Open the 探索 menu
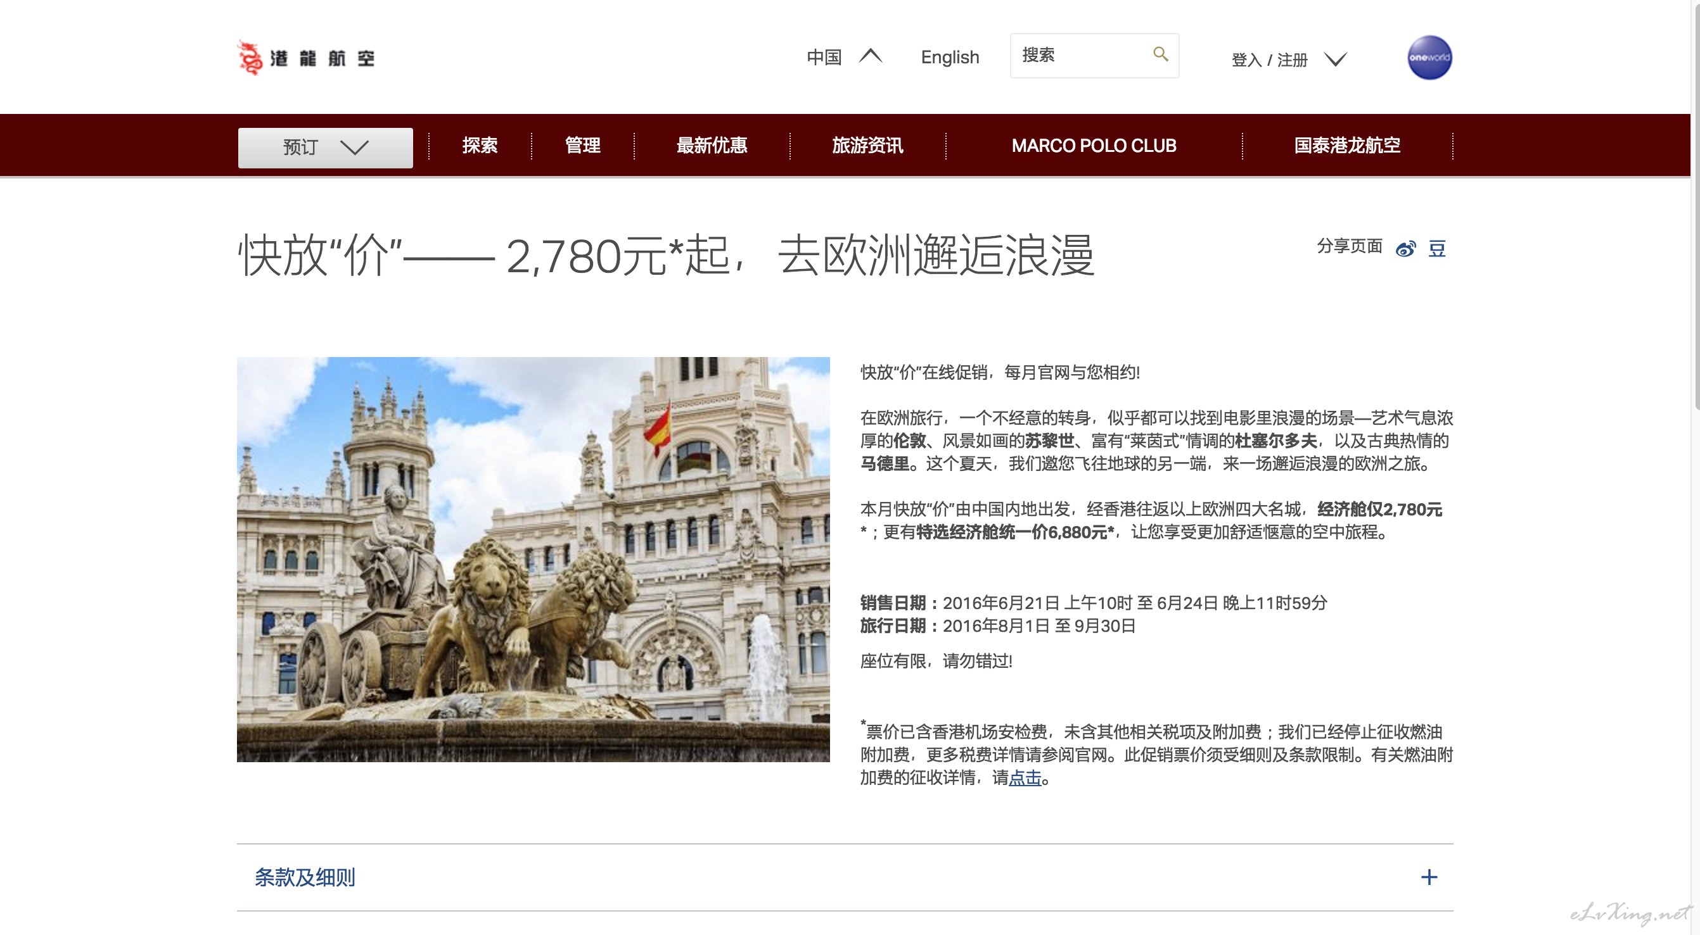Screen dimensions: 1700x935 480,145
